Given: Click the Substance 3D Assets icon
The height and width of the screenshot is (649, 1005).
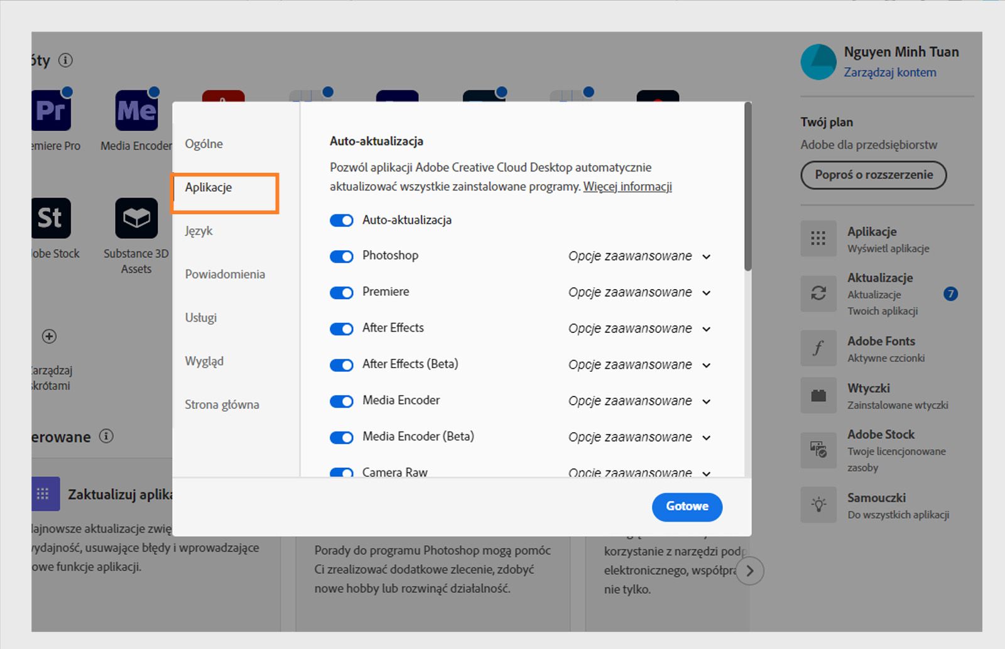Looking at the screenshot, I should tap(136, 218).
